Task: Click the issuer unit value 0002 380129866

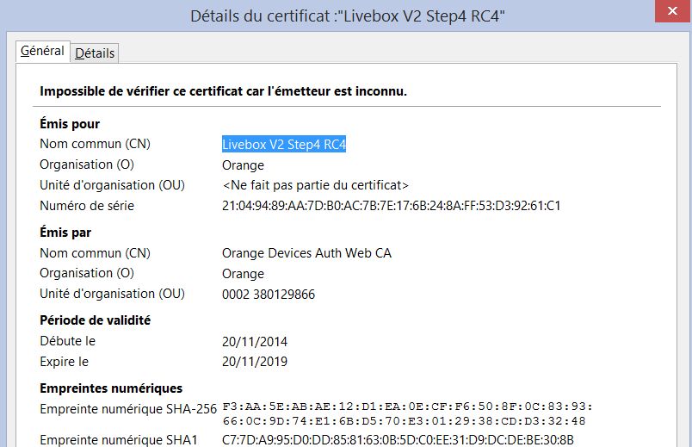Action: tap(269, 294)
